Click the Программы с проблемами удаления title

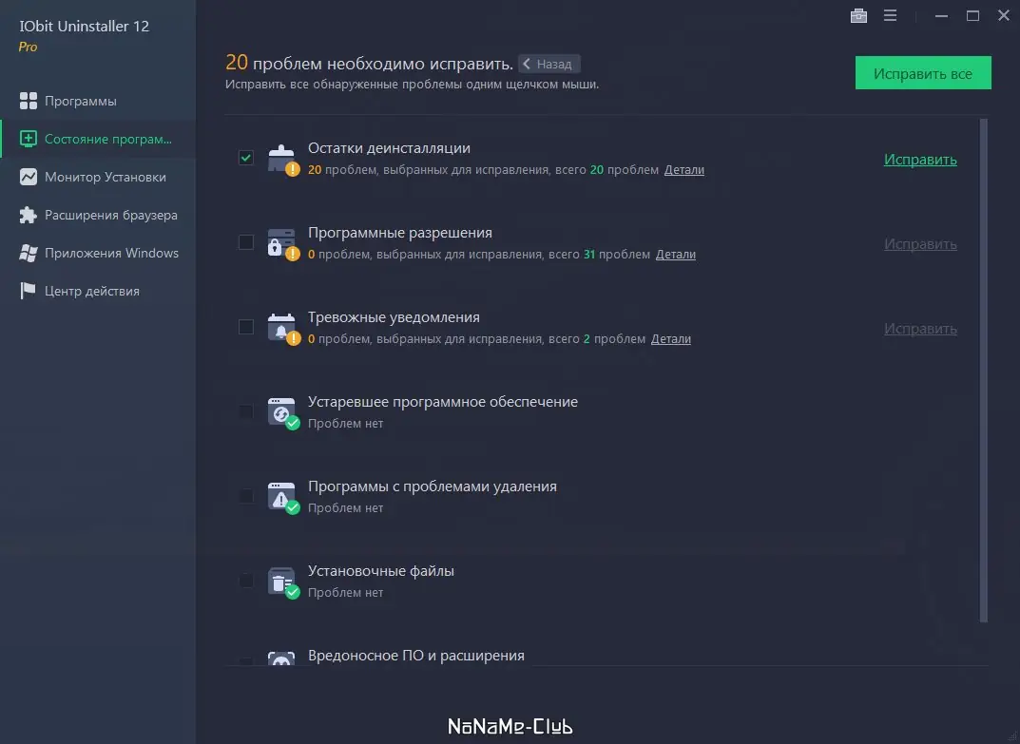point(432,486)
